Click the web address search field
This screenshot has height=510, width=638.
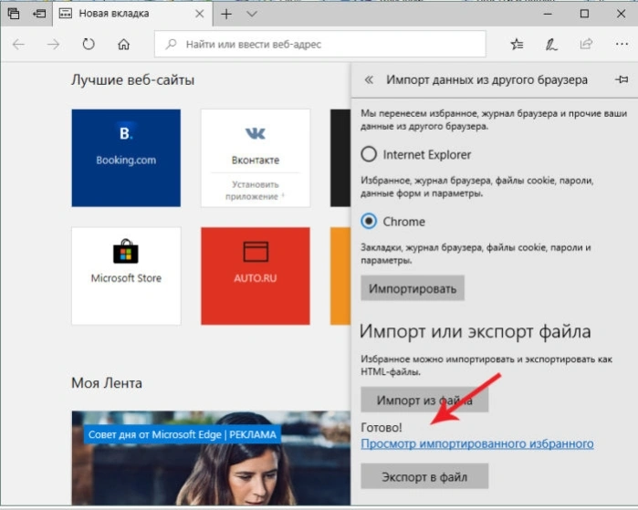click(319, 44)
